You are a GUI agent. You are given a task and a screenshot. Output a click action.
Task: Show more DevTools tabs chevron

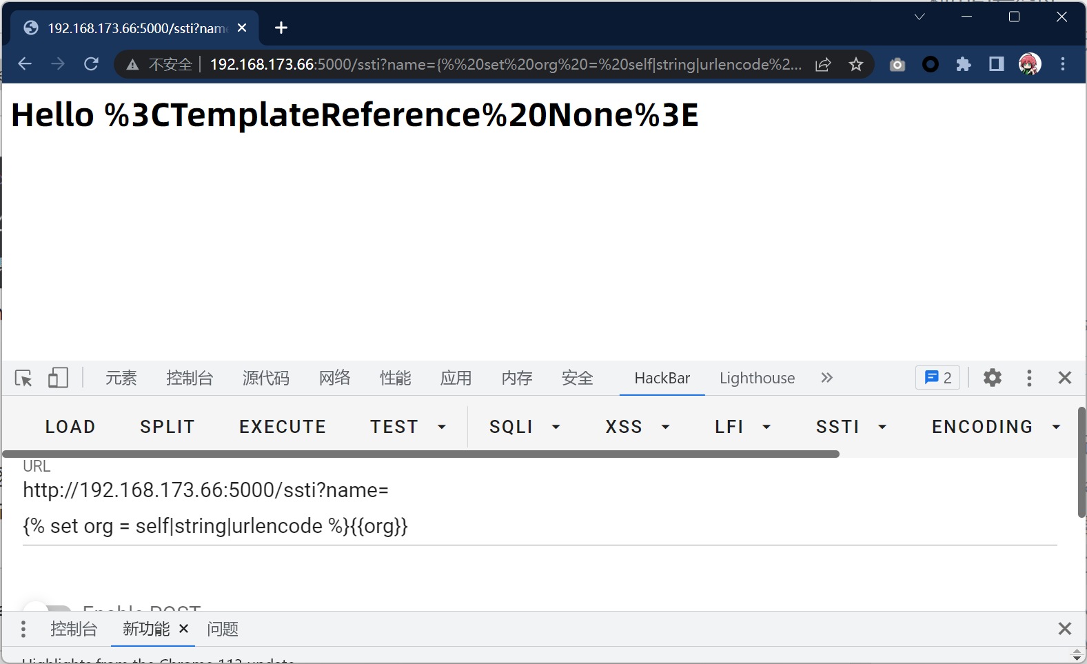tap(826, 378)
